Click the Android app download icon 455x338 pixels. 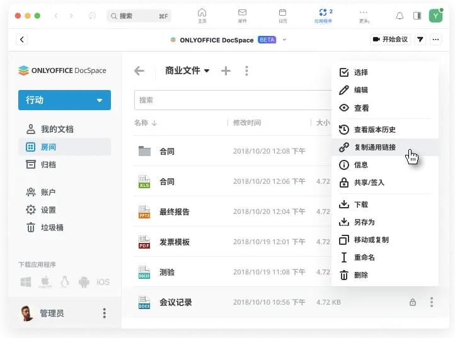84,282
